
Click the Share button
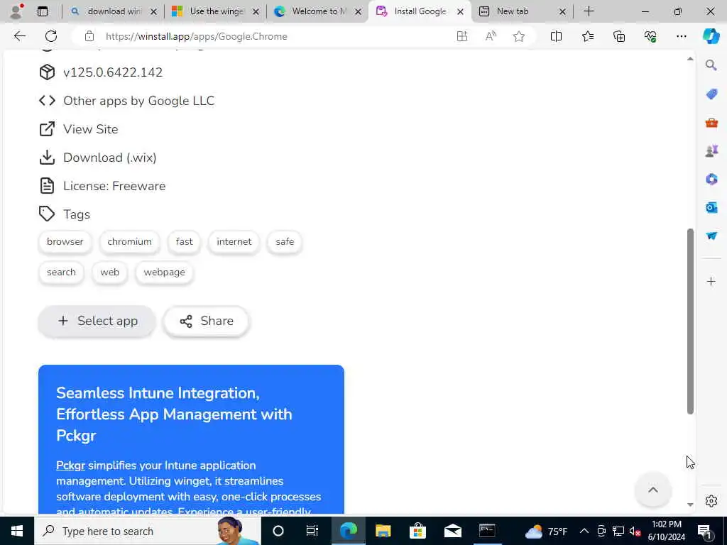click(207, 321)
